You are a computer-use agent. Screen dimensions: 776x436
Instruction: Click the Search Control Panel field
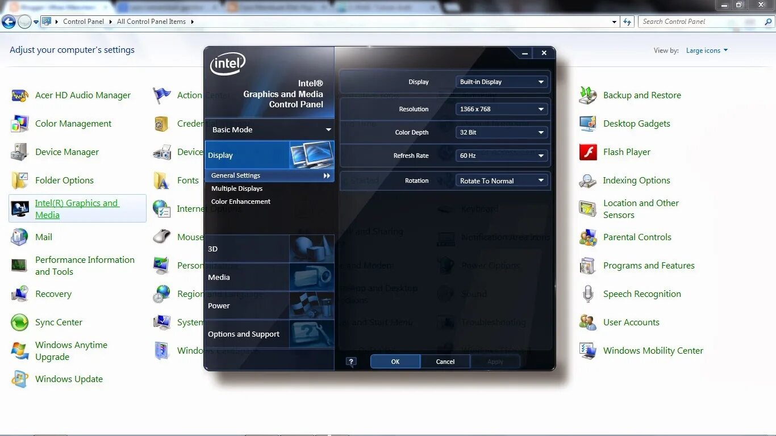(706, 22)
